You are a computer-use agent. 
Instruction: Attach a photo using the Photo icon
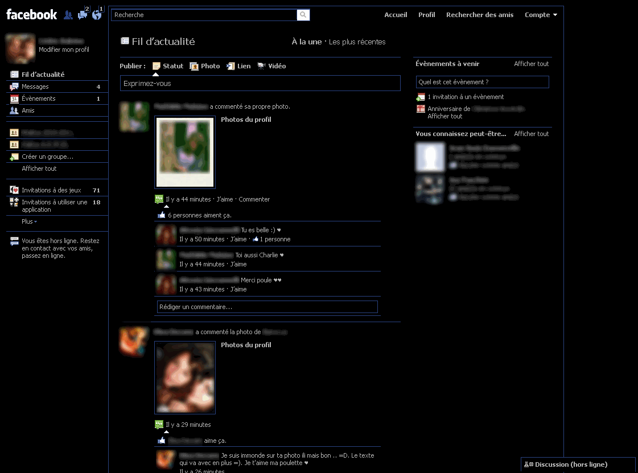pos(194,65)
